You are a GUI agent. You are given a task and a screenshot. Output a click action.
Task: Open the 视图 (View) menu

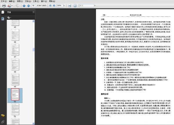click(x=20, y=1)
